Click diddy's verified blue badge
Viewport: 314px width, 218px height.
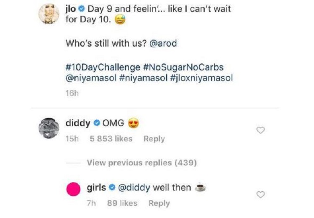(97, 123)
